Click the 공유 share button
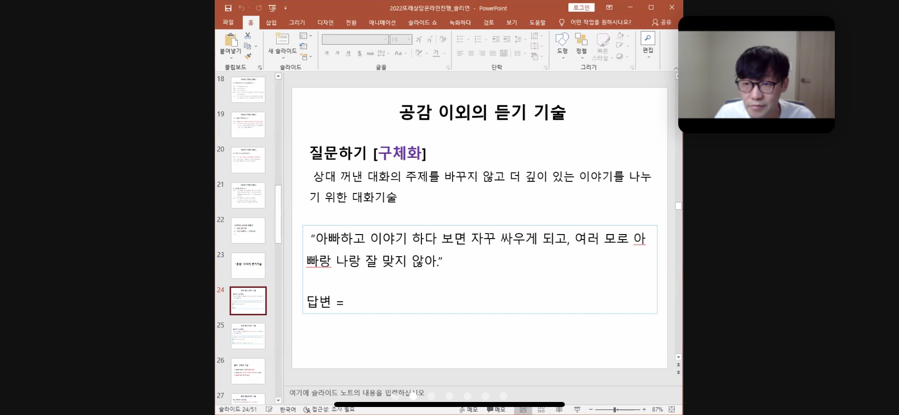Screen dimensions: 899x415 (x=661, y=23)
